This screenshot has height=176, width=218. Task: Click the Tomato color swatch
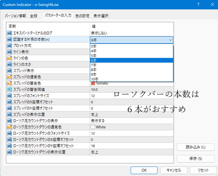click(93, 83)
